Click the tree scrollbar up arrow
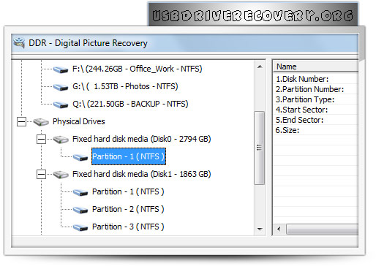This screenshot has width=376, height=266. coord(260,66)
